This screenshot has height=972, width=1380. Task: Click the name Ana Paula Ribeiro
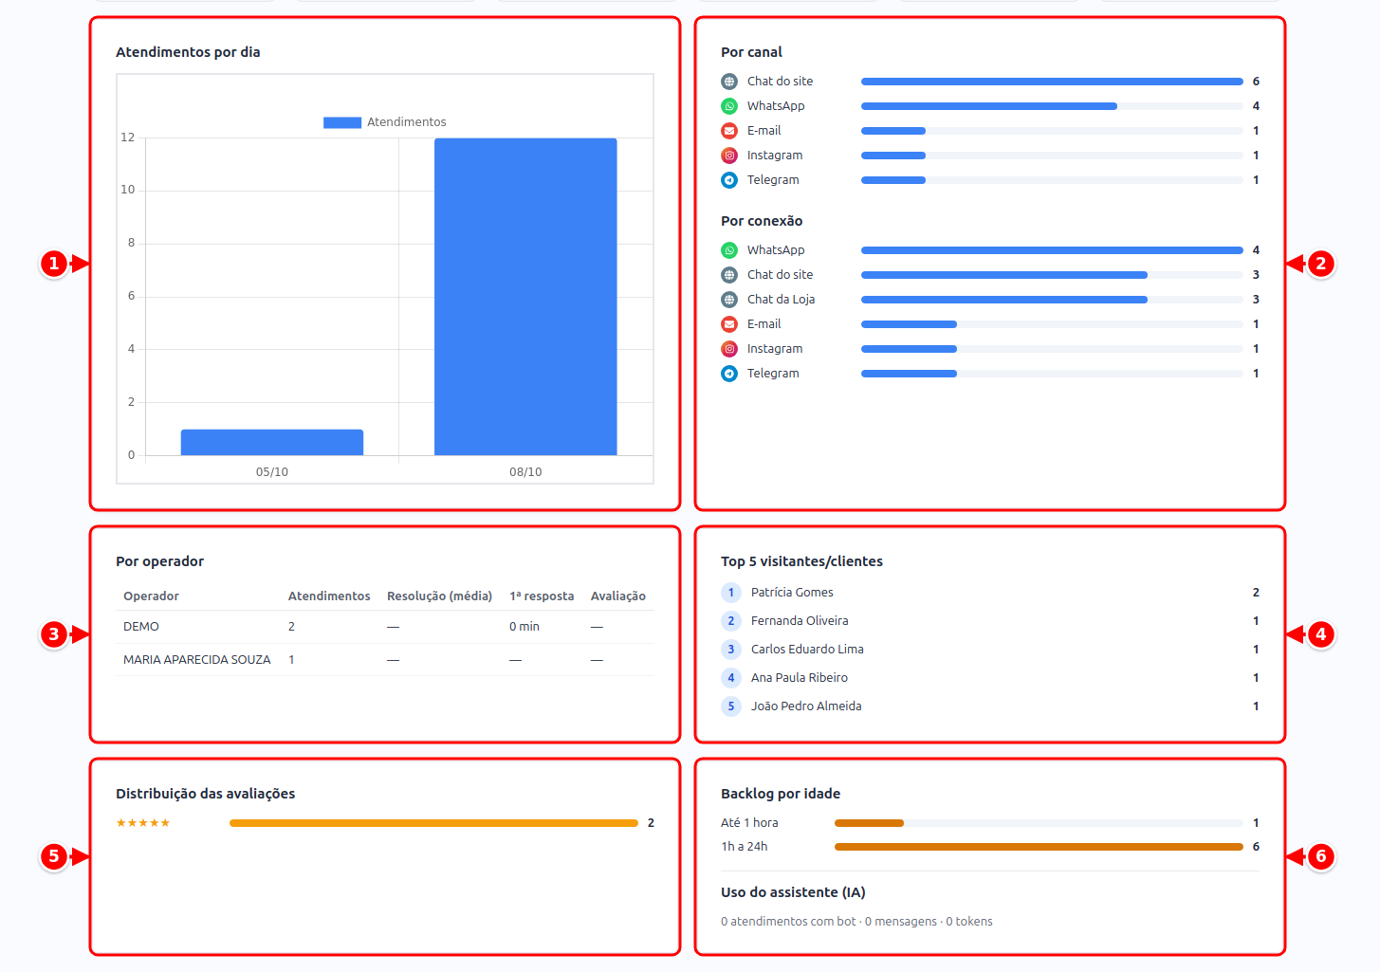(x=800, y=678)
